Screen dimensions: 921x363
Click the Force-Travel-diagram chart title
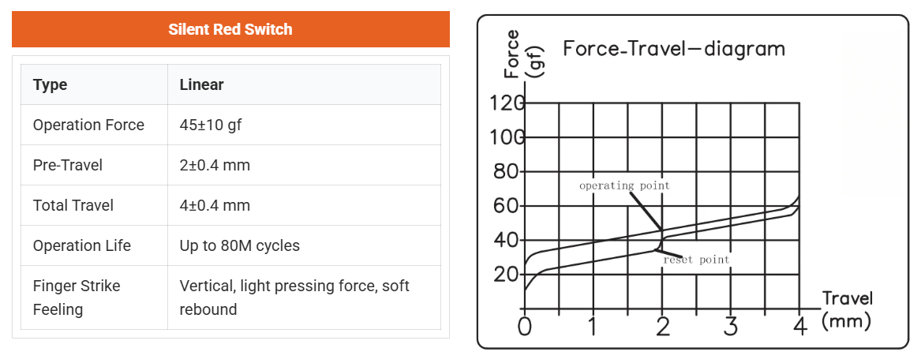click(674, 50)
